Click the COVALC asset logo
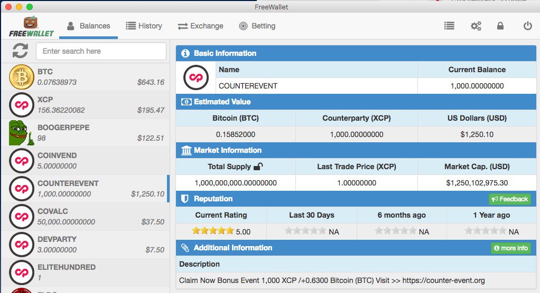The width and height of the screenshot is (540, 293). coord(21,217)
